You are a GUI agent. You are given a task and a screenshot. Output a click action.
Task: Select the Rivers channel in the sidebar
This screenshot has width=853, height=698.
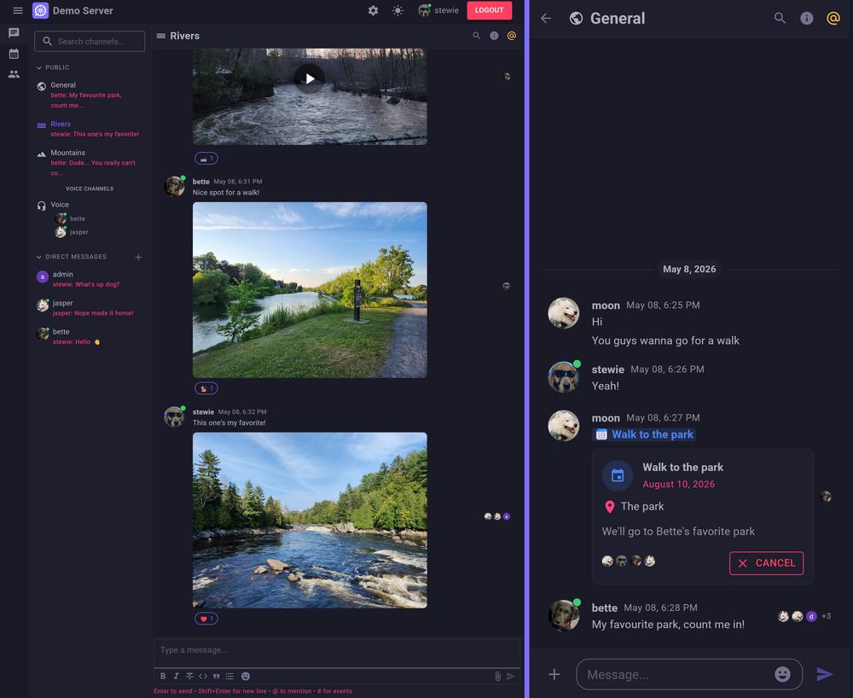pos(90,128)
